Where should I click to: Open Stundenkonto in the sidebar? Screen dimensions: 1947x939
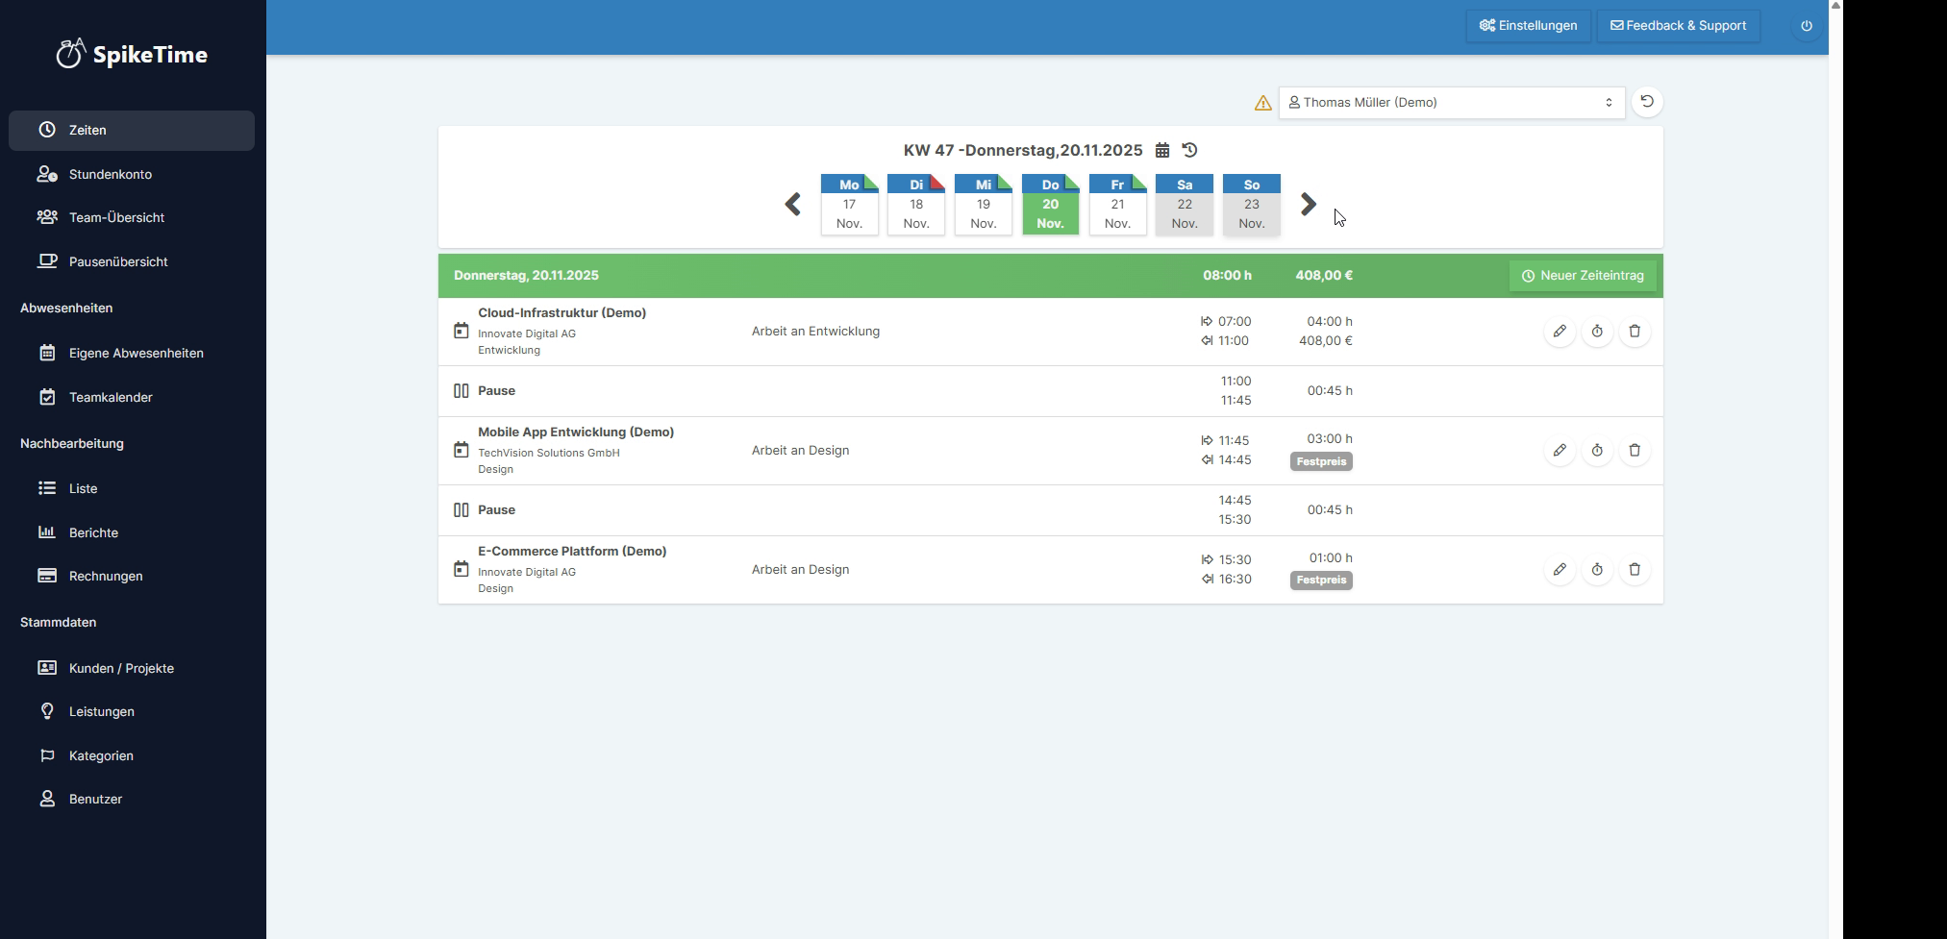point(111,174)
